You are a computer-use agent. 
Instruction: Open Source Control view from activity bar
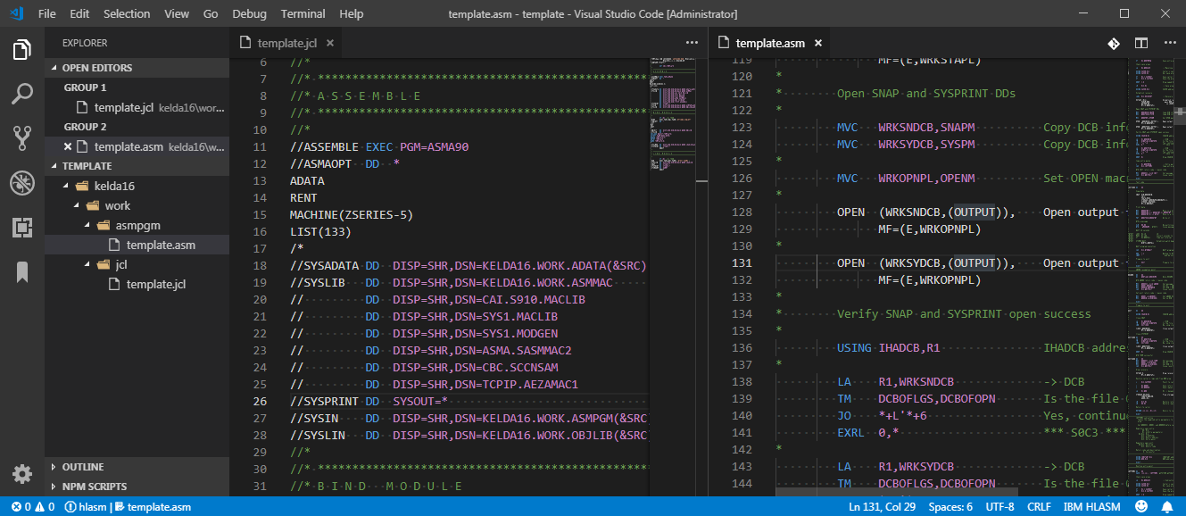click(21, 138)
